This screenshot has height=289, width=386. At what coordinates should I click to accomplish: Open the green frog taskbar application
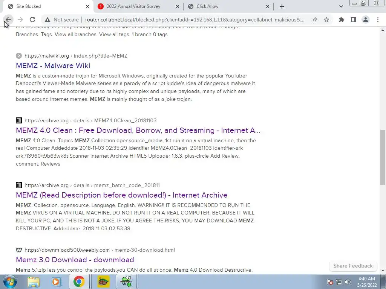pyautogui.click(x=126, y=281)
